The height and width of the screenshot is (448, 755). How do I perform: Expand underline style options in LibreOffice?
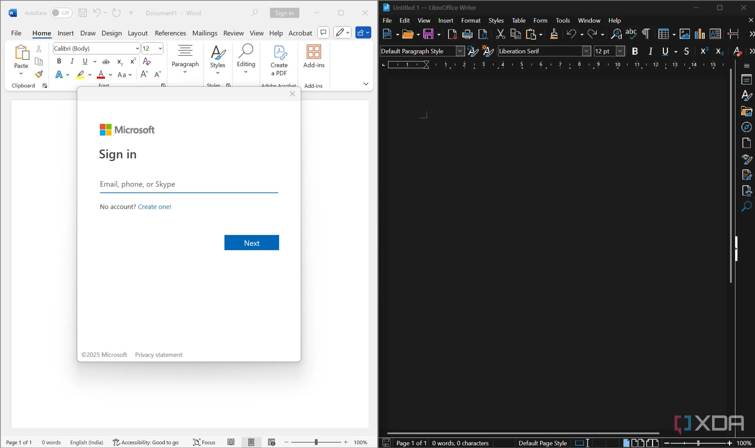[x=675, y=51]
